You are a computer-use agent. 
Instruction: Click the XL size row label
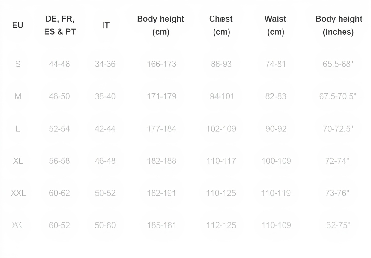coord(18,161)
